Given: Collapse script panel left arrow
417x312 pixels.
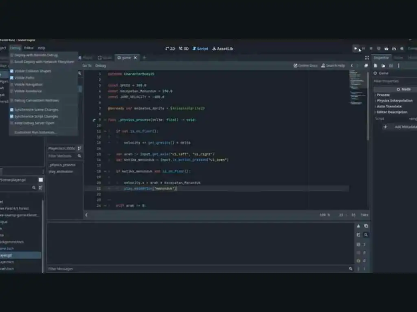Looking at the screenshot, I should click(x=86, y=215).
